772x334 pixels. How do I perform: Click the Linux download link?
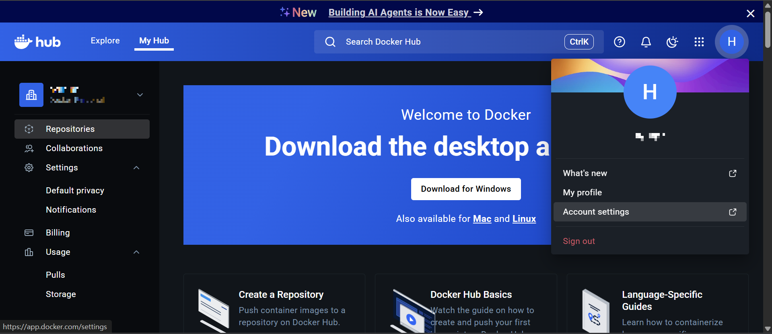pyautogui.click(x=524, y=219)
